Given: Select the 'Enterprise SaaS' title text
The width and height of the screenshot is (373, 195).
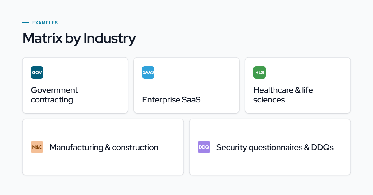Looking at the screenshot, I should click(x=171, y=100).
